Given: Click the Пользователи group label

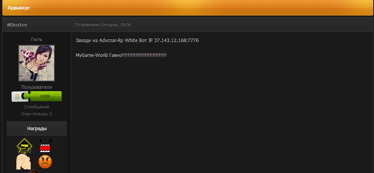Looking at the screenshot, I should [37, 87].
